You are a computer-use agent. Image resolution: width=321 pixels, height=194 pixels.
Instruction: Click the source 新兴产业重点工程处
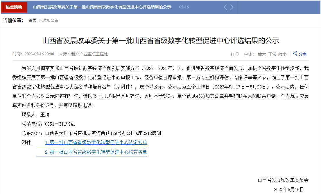[x=89, y=54]
